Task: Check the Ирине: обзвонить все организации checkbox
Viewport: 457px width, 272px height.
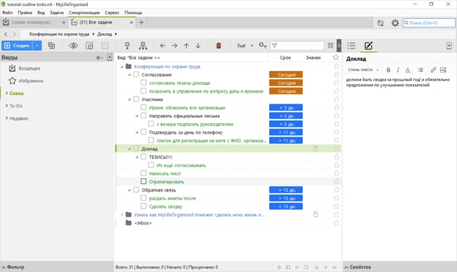Action: tap(143, 108)
